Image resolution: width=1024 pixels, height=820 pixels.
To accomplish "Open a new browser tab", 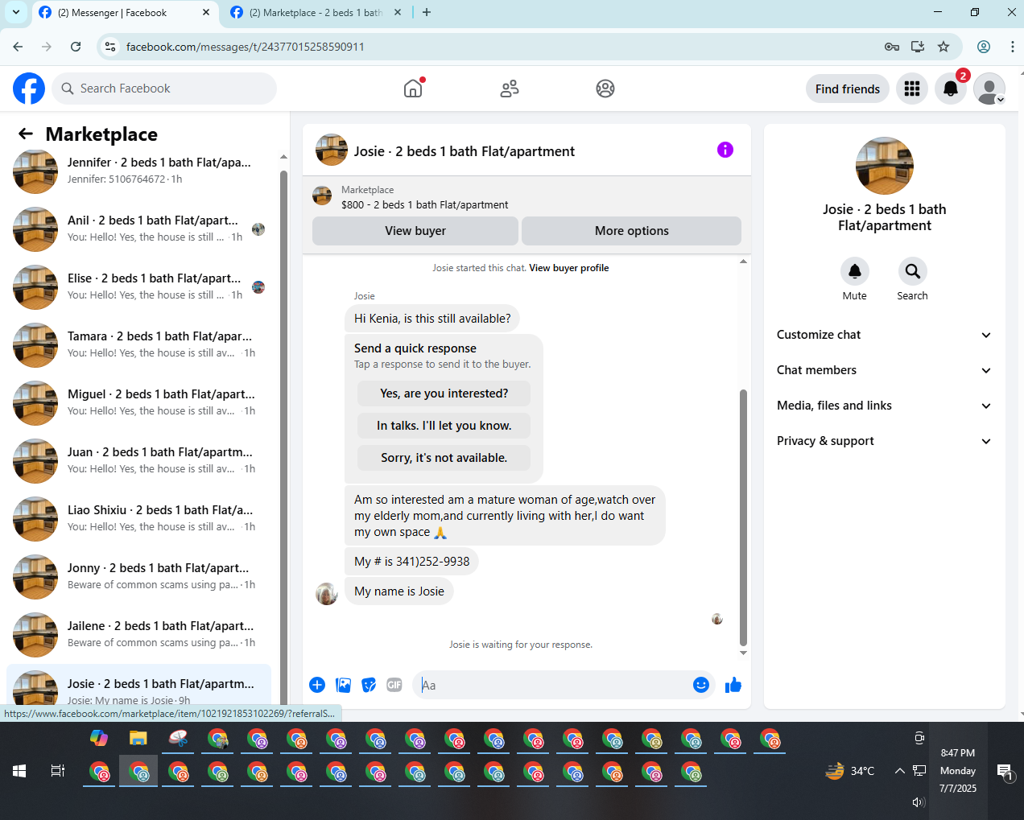I will (x=427, y=12).
